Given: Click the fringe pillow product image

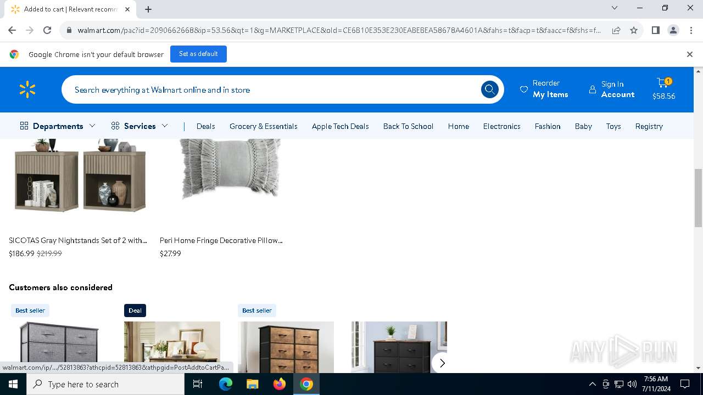Looking at the screenshot, I should (x=230, y=169).
